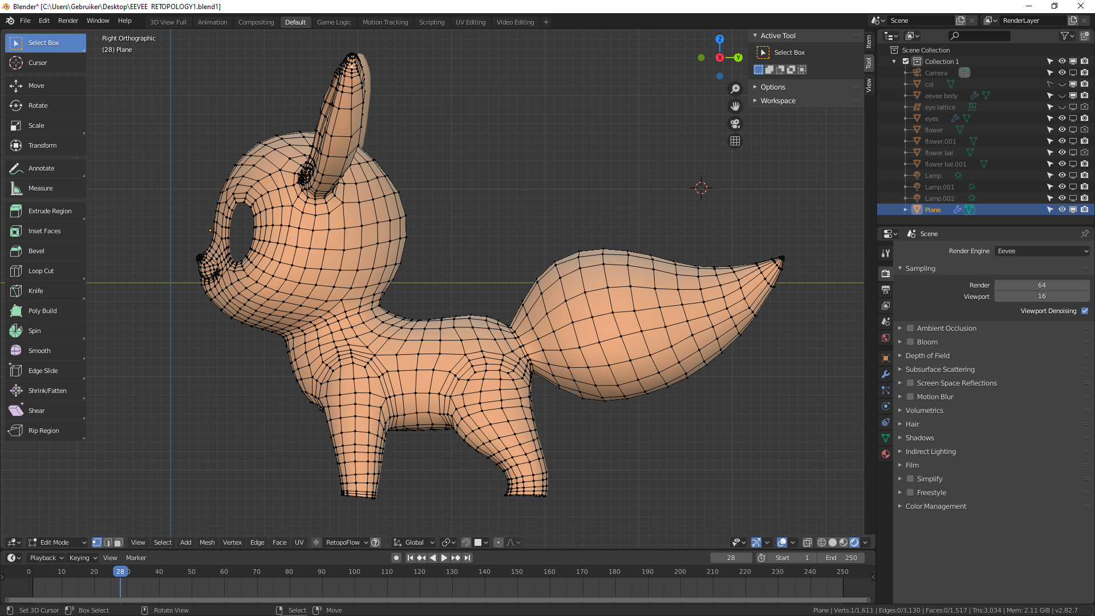Switch to the UV Editing workspace tab
1095x616 pixels.
pyautogui.click(x=470, y=22)
